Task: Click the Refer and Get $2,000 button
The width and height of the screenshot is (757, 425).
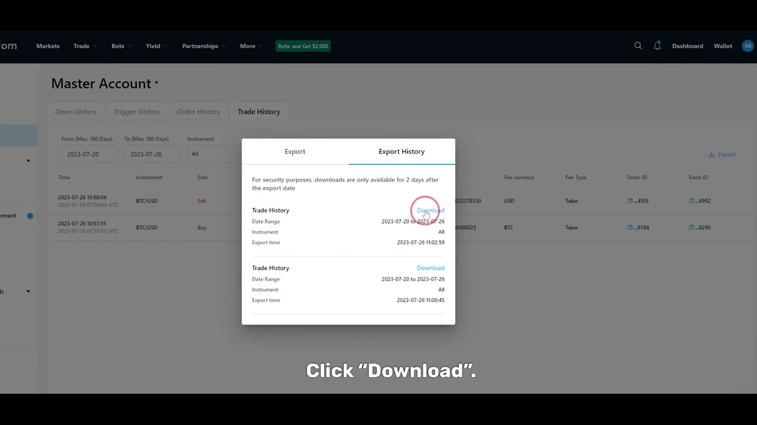Action: (x=303, y=46)
